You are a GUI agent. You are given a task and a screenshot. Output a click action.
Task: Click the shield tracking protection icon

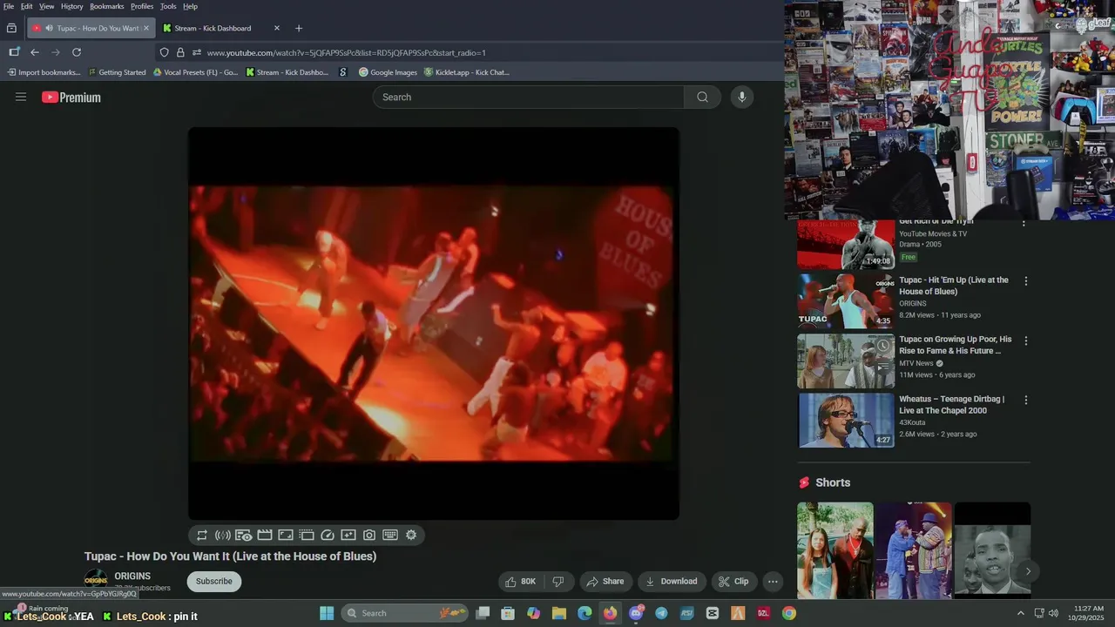[x=164, y=52]
